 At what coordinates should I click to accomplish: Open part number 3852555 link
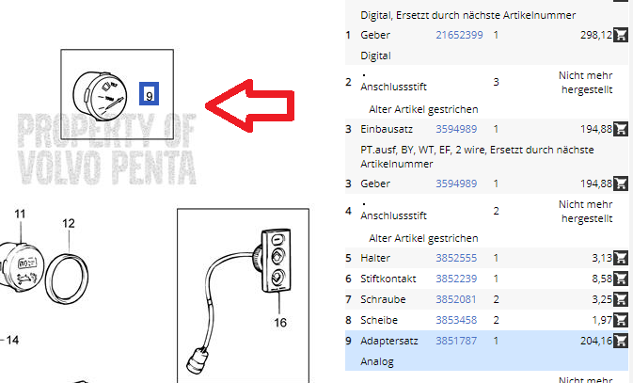(456, 258)
